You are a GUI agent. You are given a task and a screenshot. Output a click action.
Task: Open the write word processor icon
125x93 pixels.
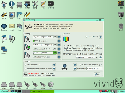point(4,16)
